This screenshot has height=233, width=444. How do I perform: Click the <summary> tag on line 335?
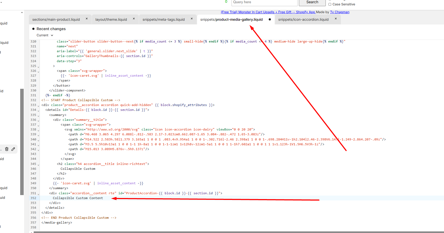pos(58,115)
